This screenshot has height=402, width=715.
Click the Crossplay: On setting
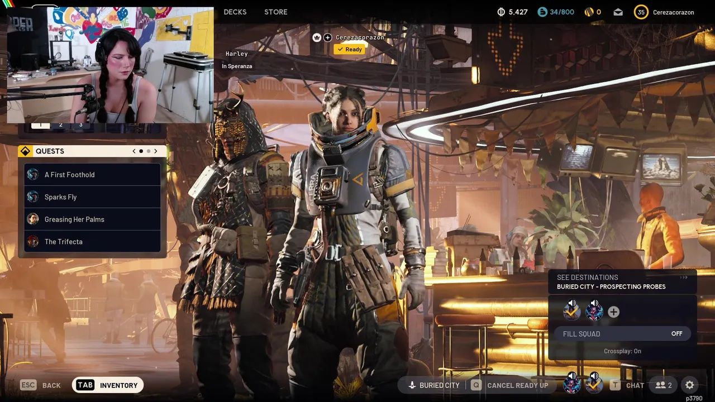point(622,351)
